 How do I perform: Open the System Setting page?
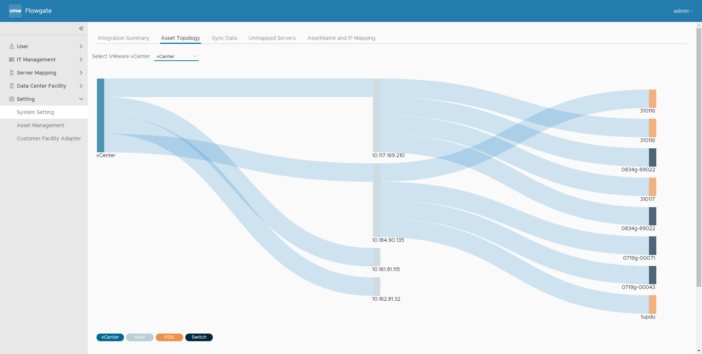[44, 112]
